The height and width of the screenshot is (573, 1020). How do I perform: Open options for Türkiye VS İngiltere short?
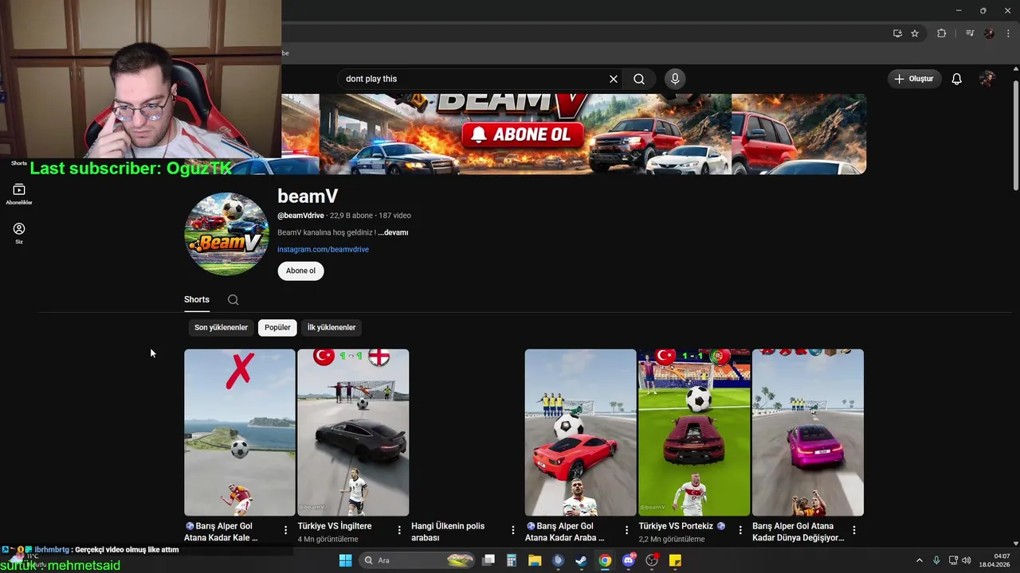(399, 530)
